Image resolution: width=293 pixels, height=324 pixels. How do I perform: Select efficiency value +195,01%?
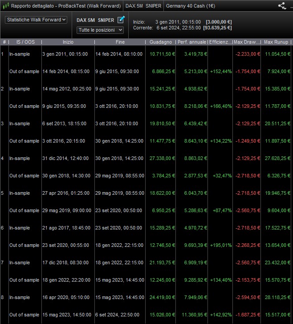pos(221,245)
